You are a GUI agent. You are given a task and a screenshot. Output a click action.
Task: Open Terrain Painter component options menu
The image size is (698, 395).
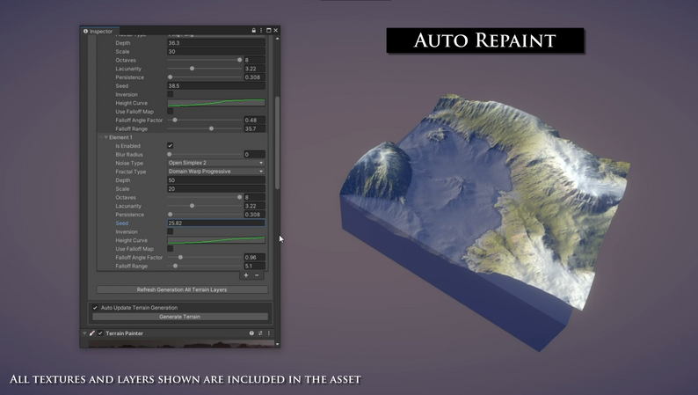coord(269,333)
